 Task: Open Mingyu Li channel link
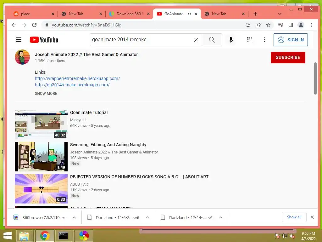(78, 120)
